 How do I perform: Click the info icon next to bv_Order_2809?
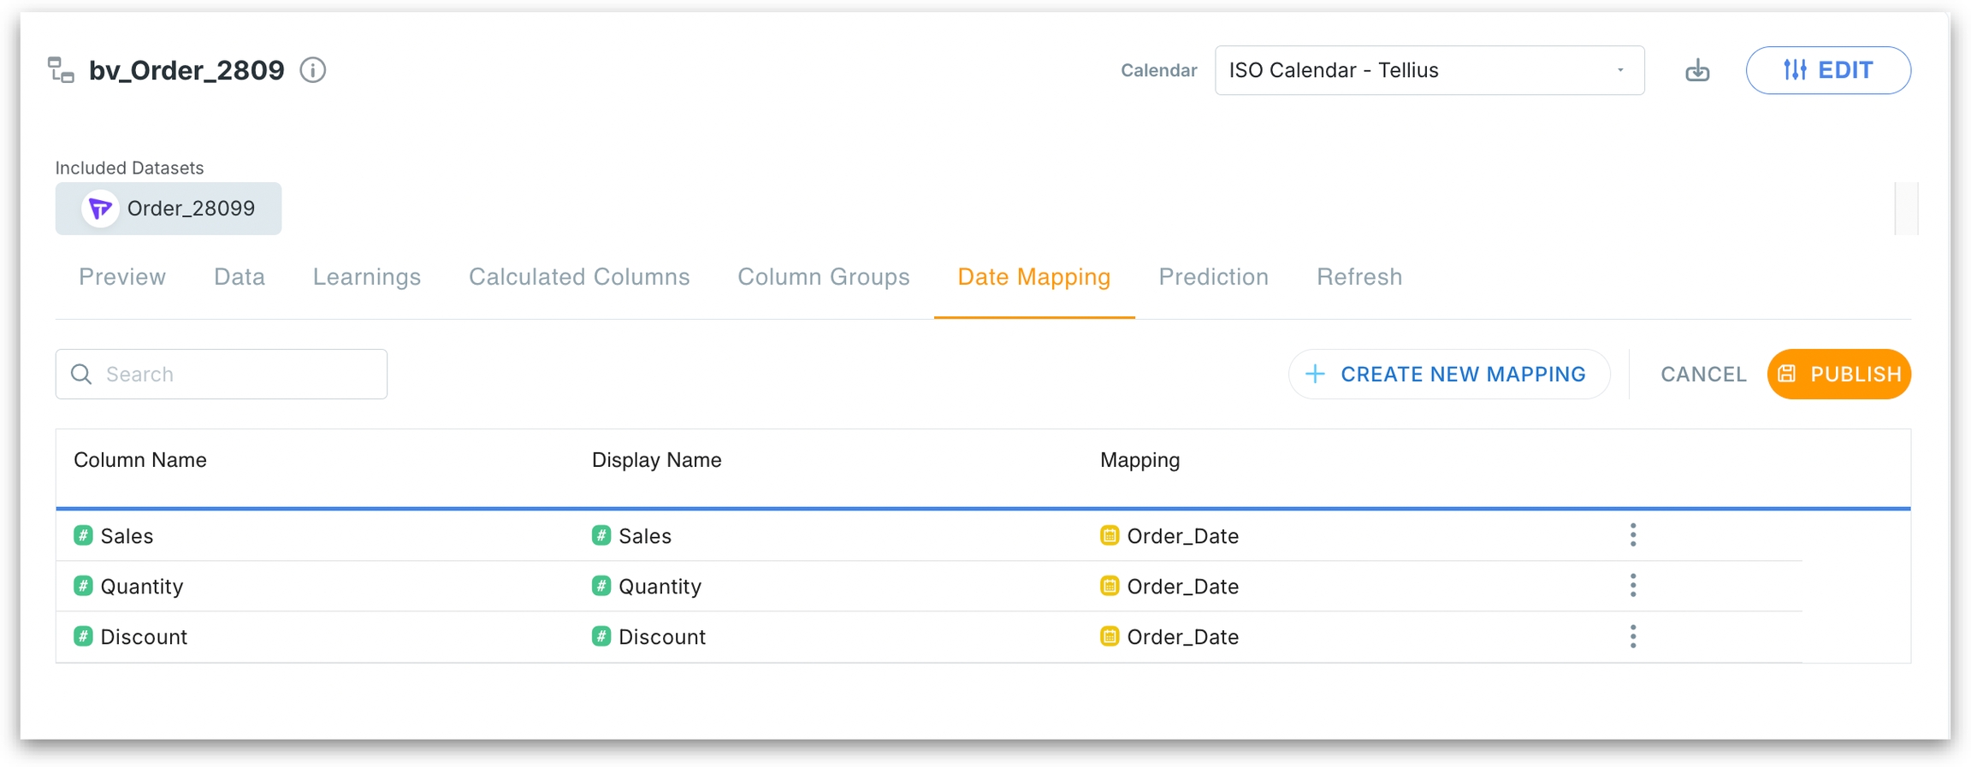pyautogui.click(x=313, y=70)
